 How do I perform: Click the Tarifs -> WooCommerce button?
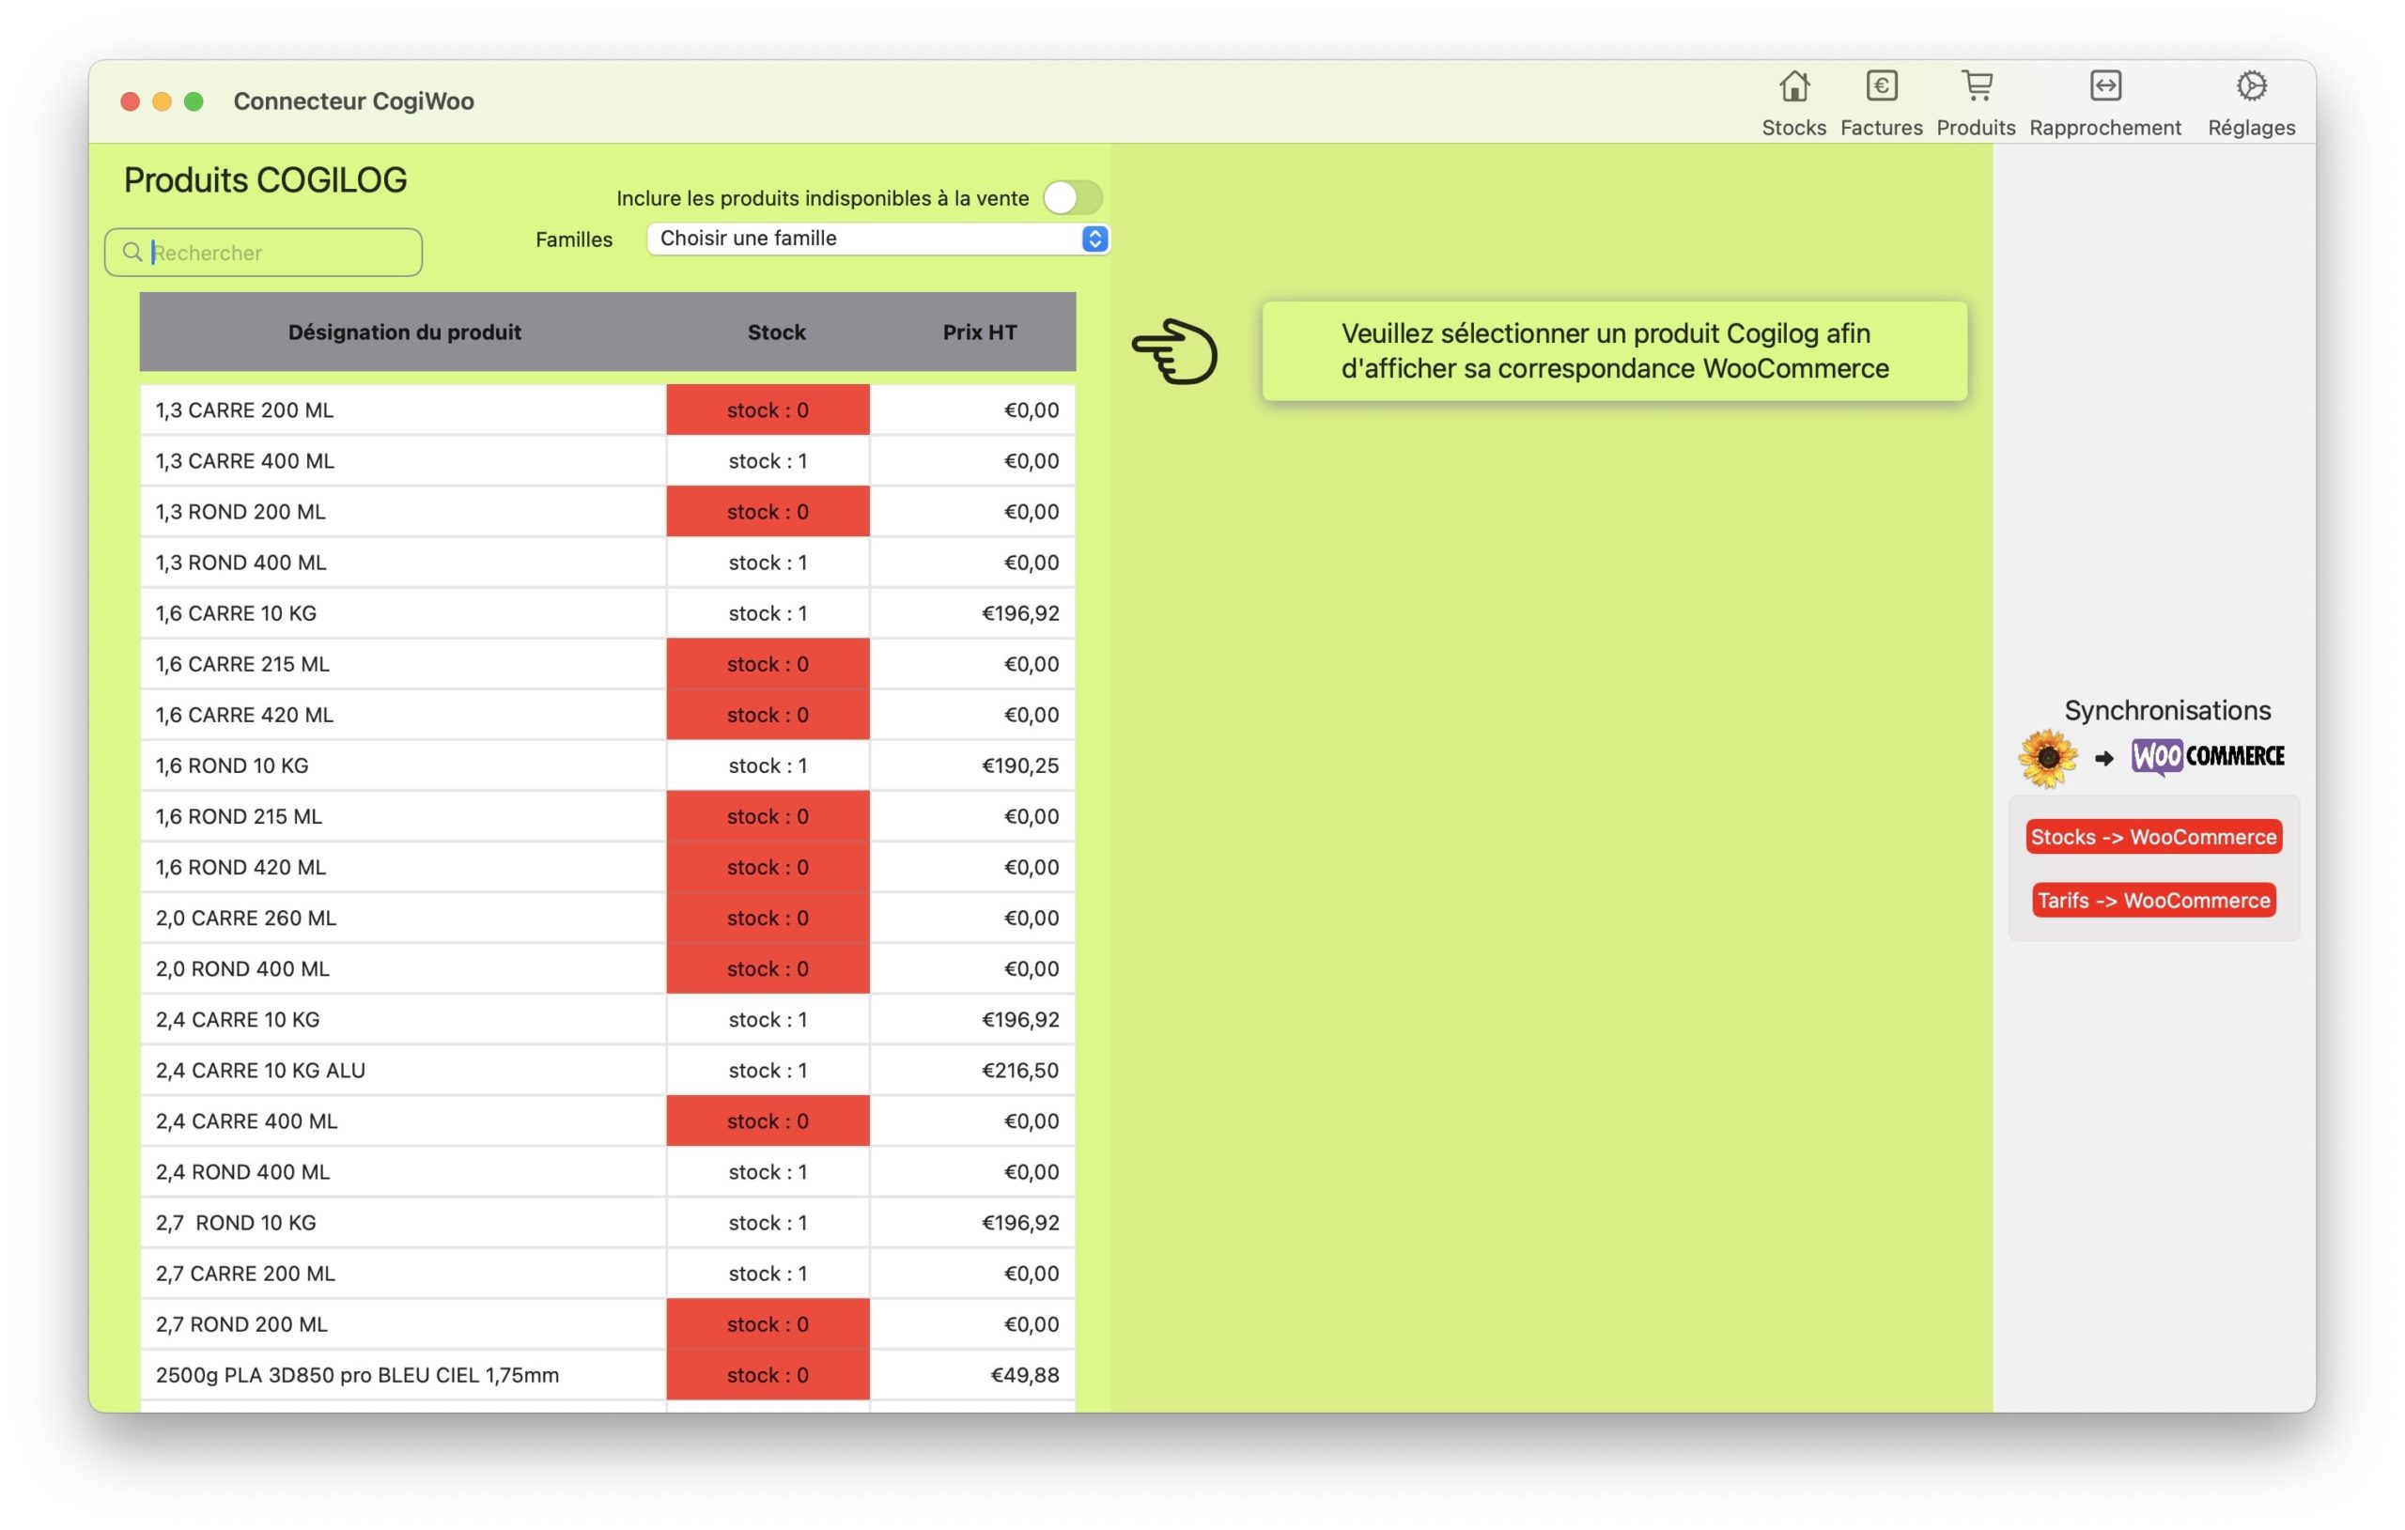click(2153, 900)
